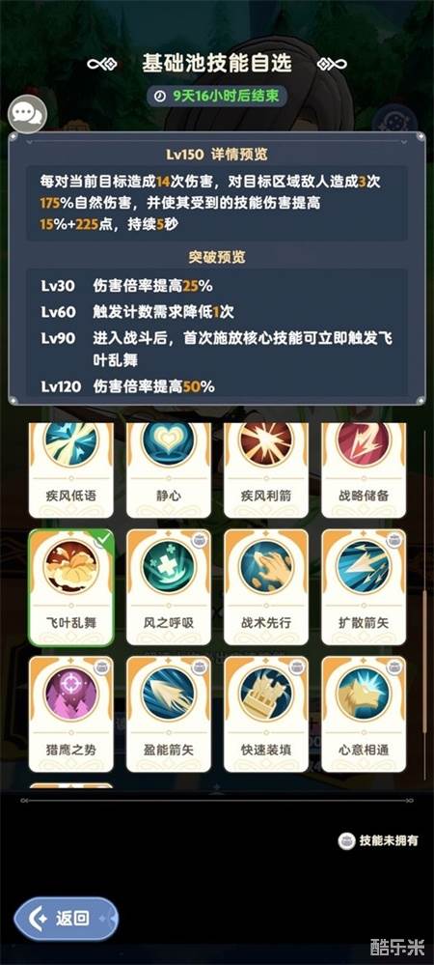Viewport: 434px width, 965px height.
Task: Select the 心意相通 wolf skill icon
Action: (364, 694)
